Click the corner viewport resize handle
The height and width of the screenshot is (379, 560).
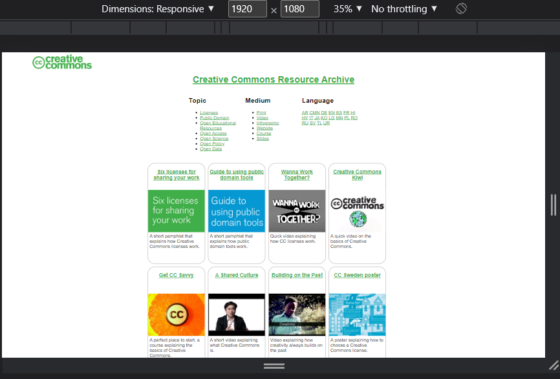coord(554,365)
